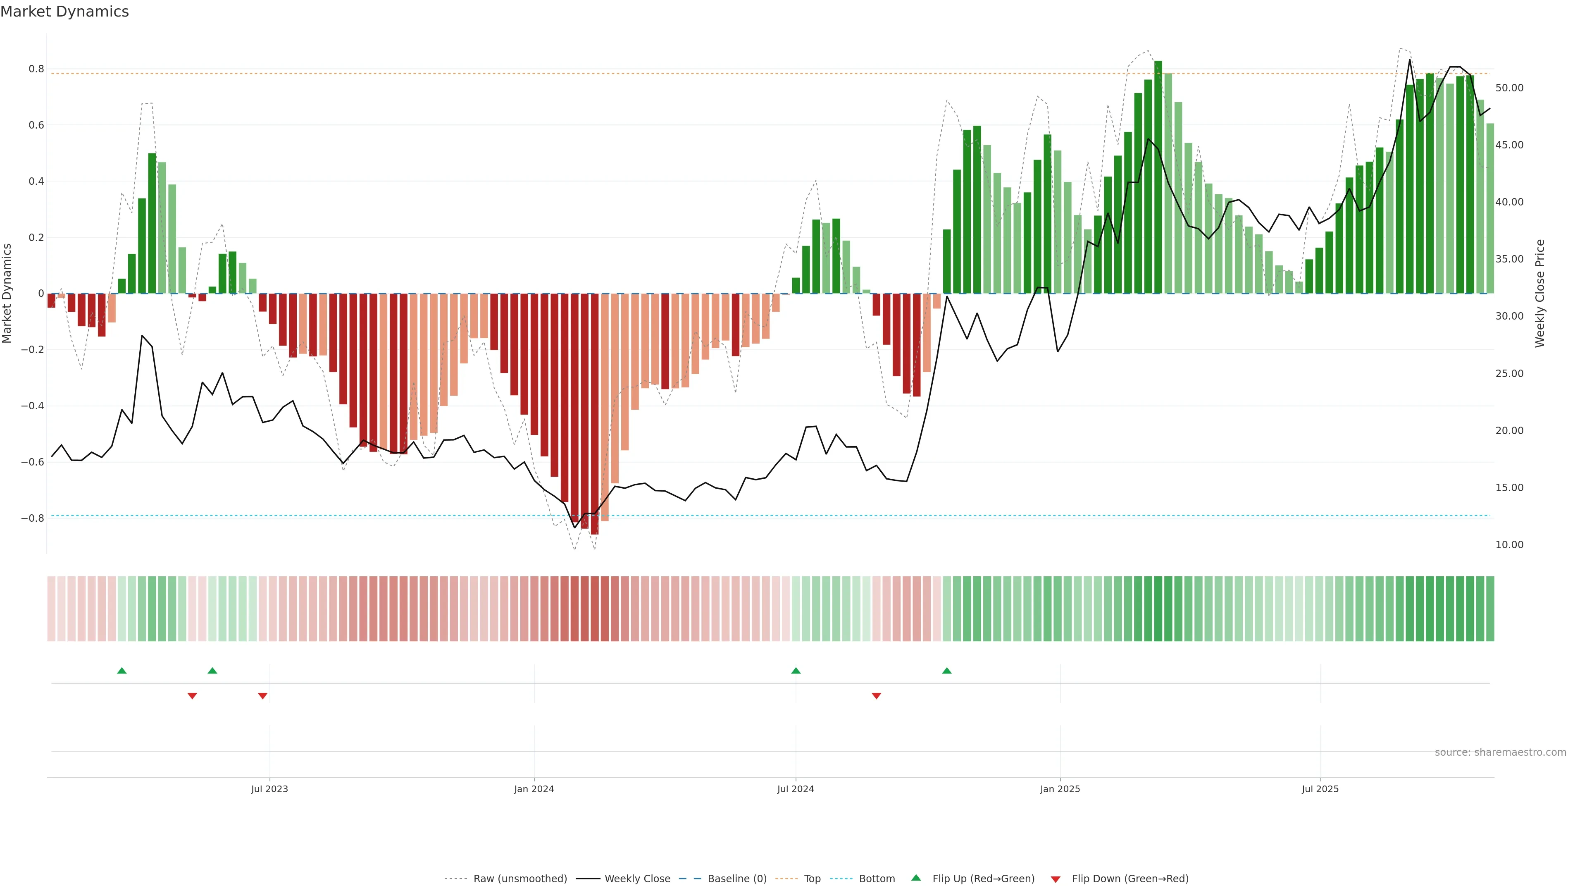Viewport: 1587px width, 893px height.
Task: Toggle Baseline (0) legend entry
Action: click(x=737, y=879)
